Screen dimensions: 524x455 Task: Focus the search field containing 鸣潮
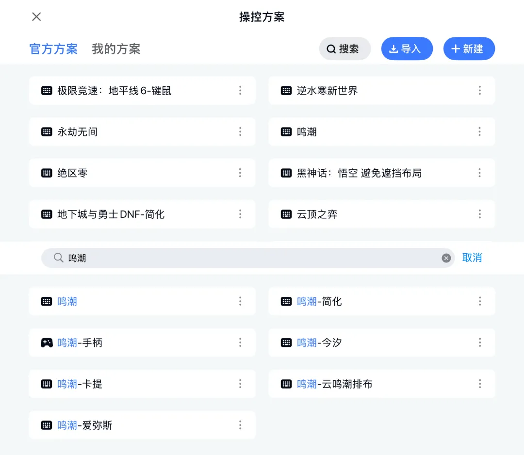(247, 258)
